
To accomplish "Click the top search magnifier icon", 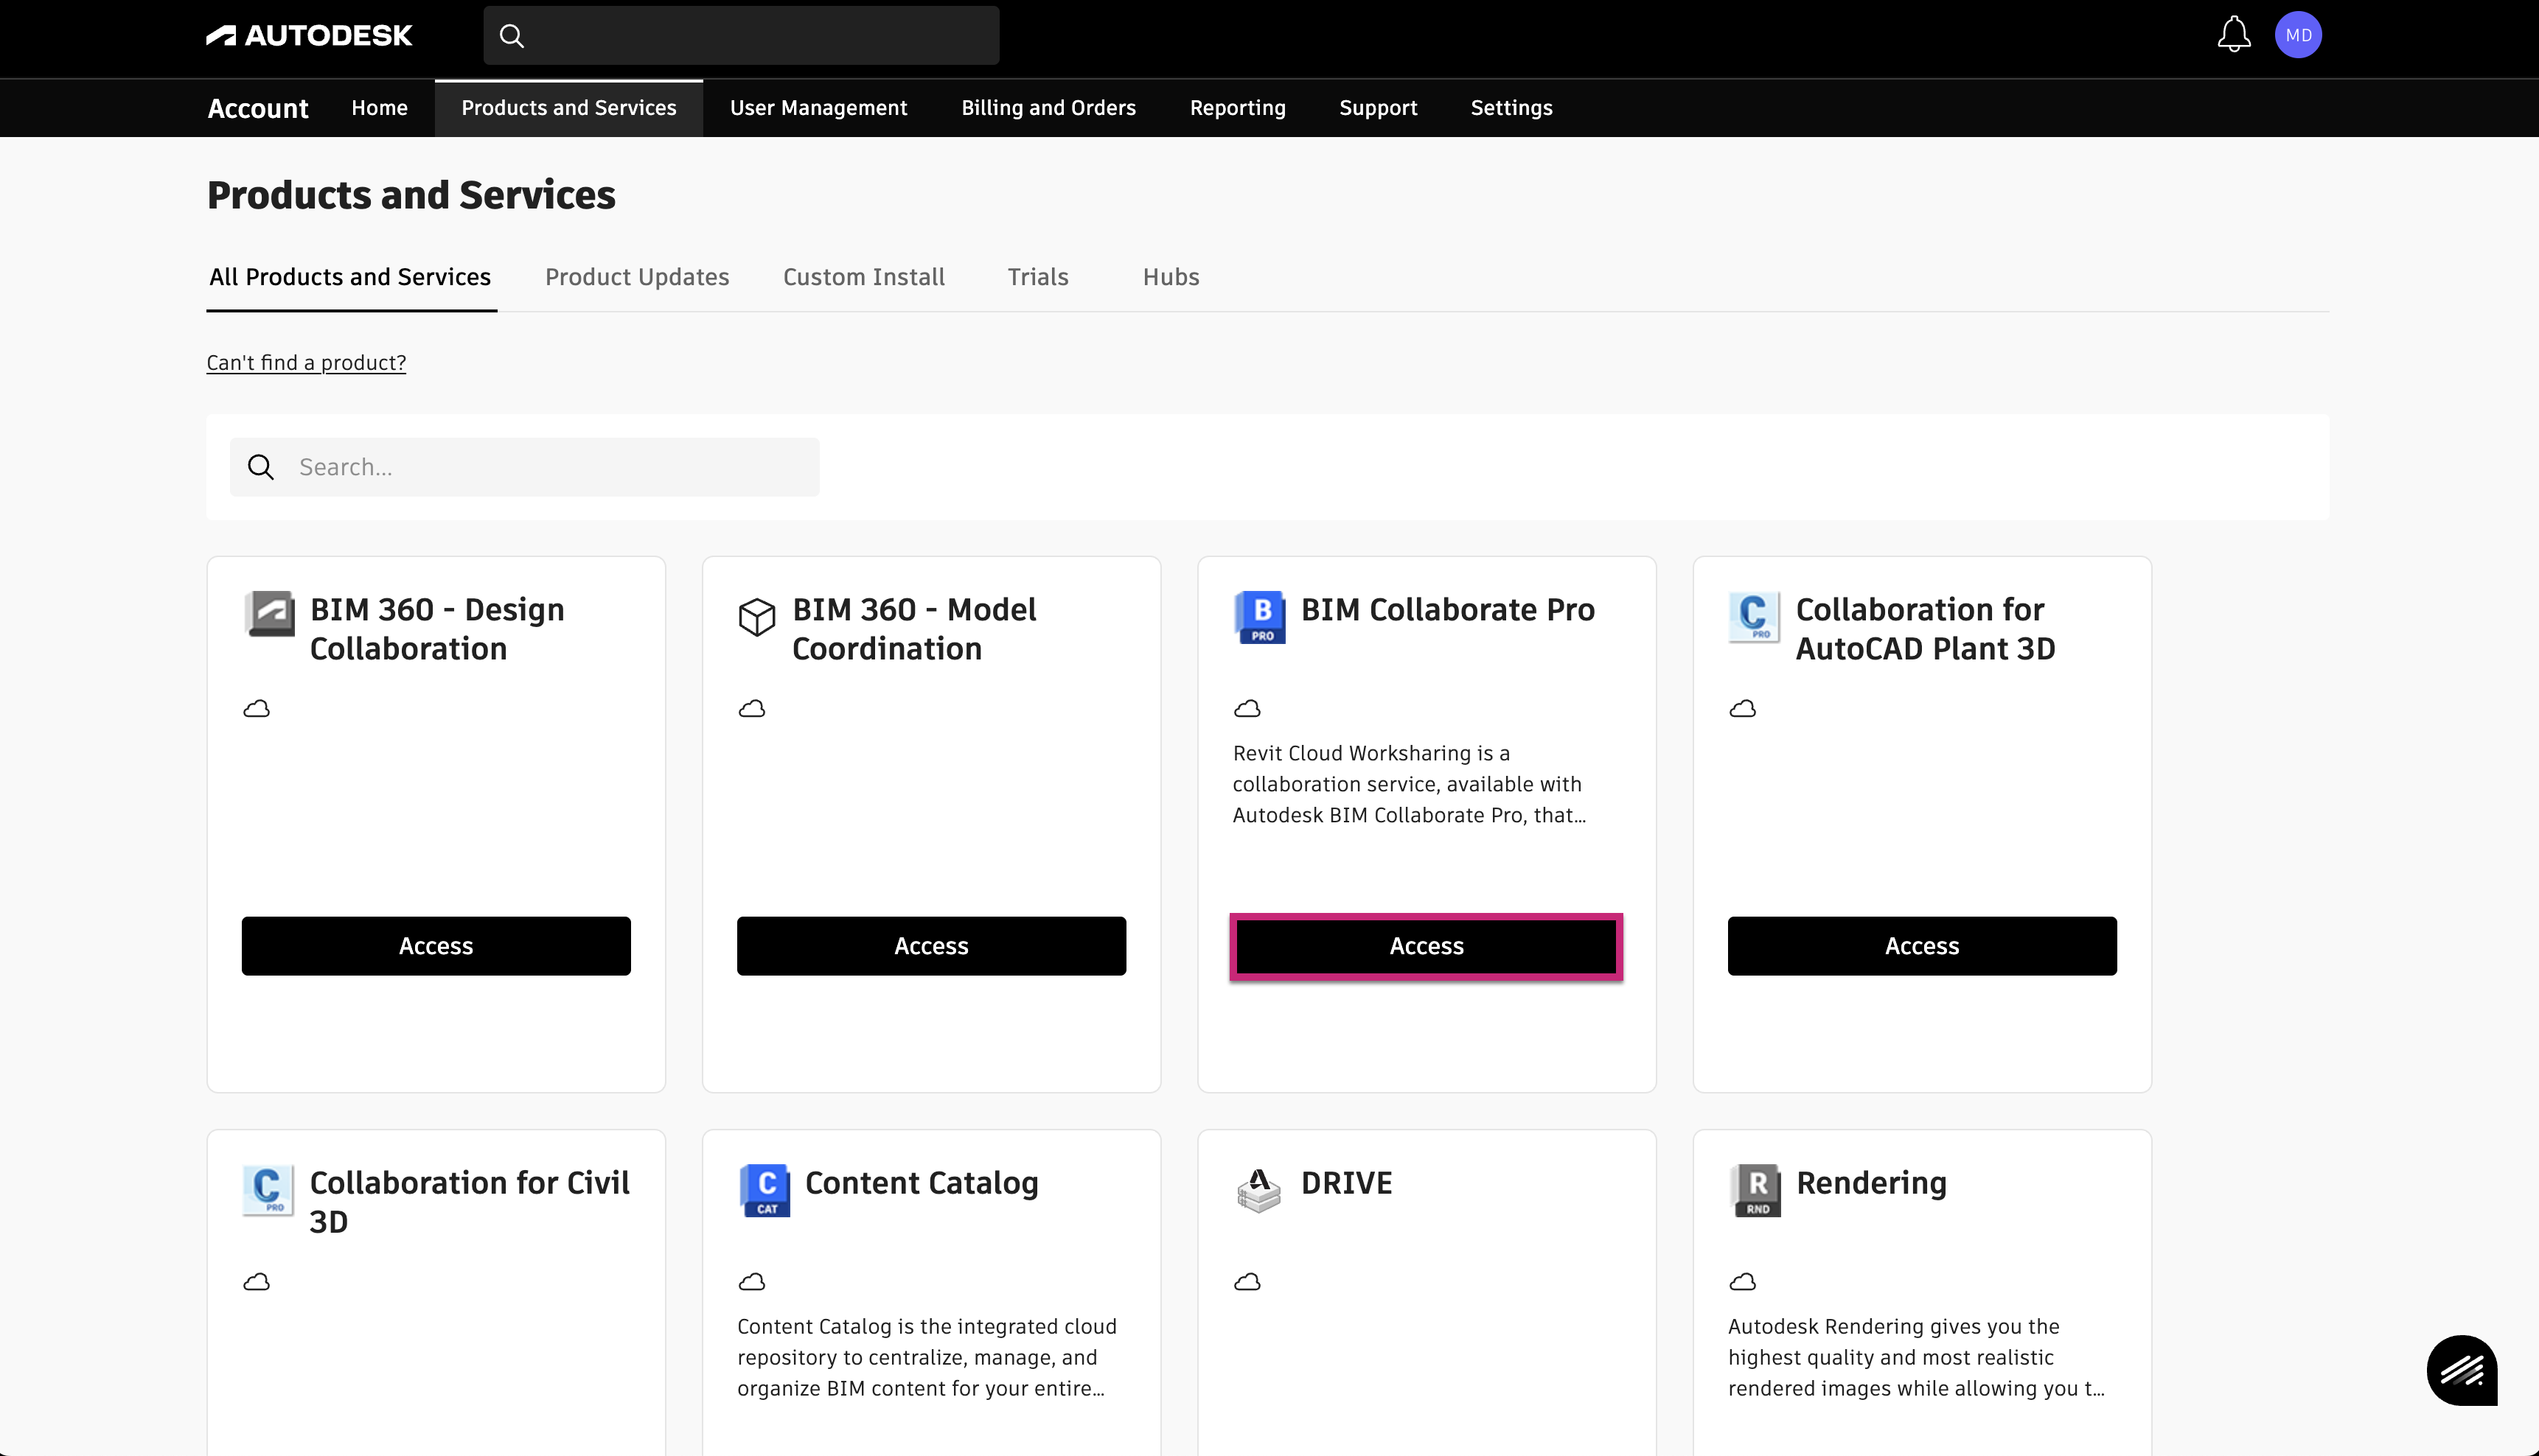I will pyautogui.click(x=511, y=35).
